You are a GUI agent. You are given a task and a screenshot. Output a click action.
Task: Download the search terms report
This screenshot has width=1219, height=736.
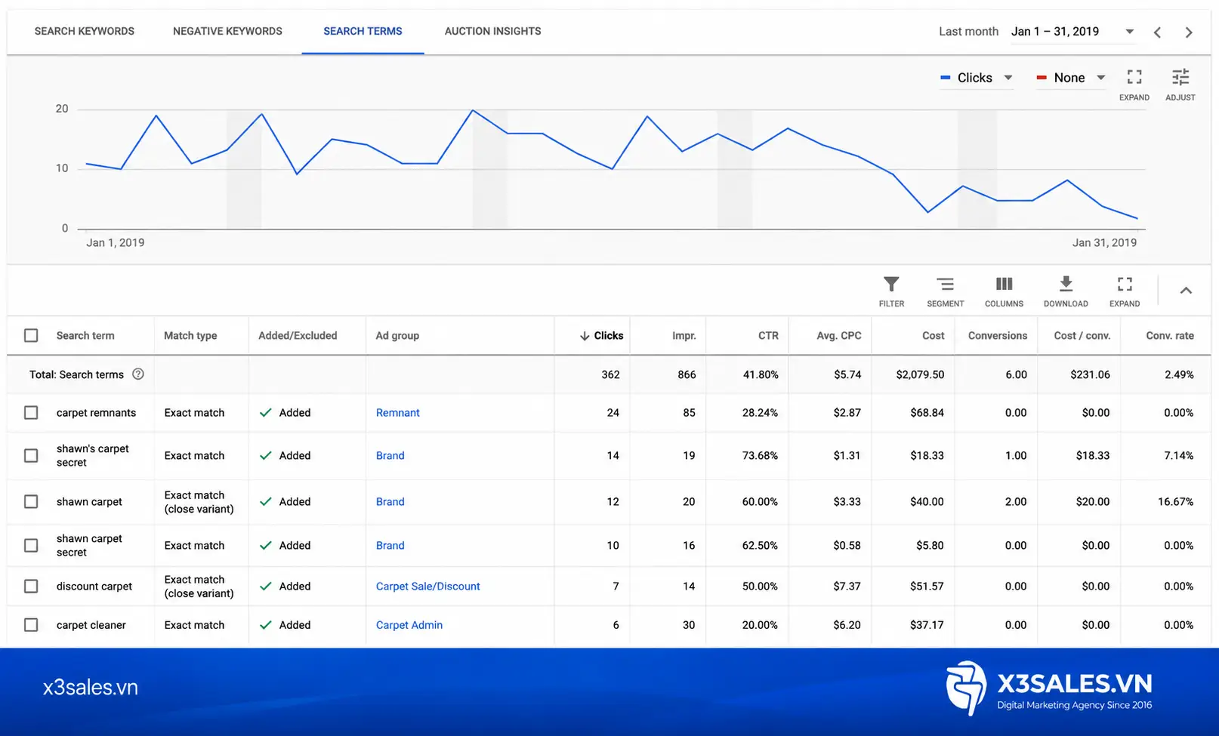pos(1066,291)
